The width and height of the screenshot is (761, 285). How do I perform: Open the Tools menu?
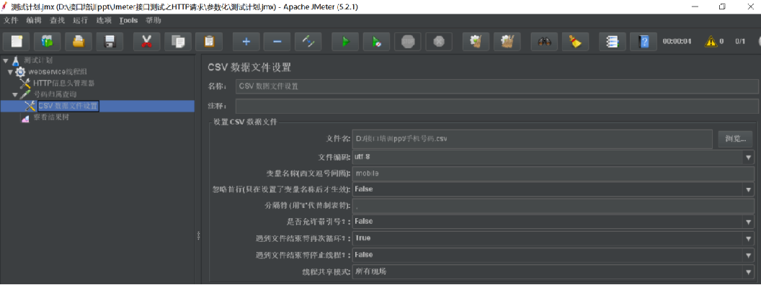click(x=128, y=20)
